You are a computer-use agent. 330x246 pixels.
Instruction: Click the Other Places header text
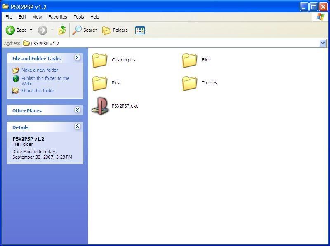tap(27, 111)
